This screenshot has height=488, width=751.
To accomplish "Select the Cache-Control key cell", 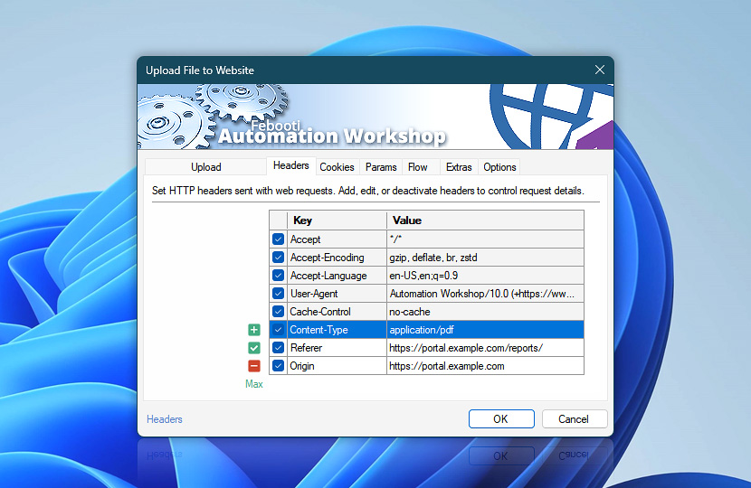I will 337,312.
